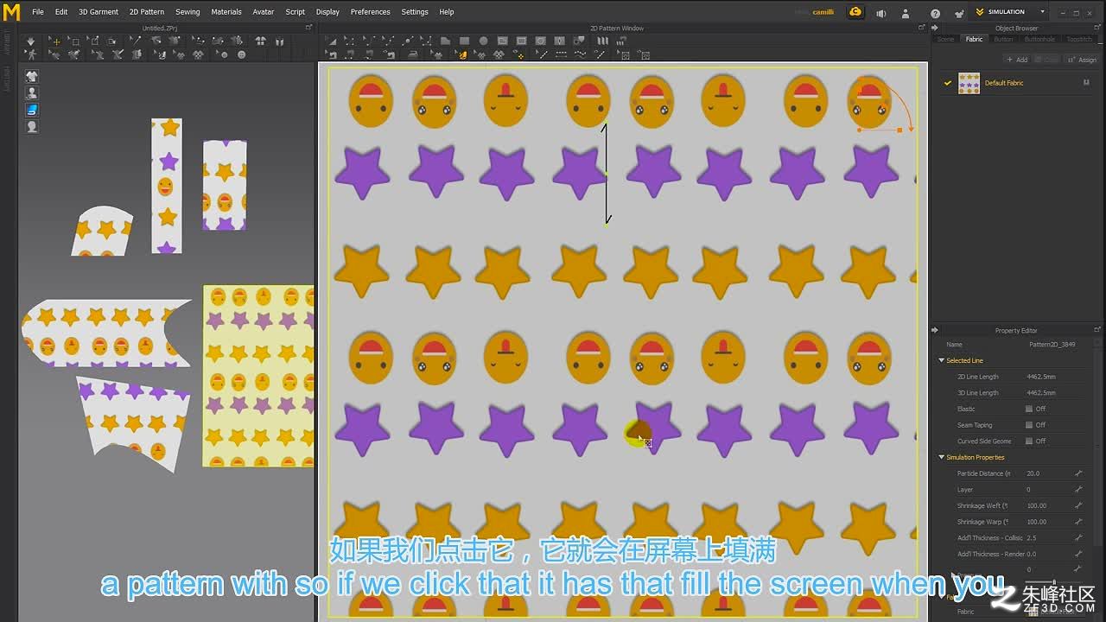Click the pin icon next to Layer
Screen dimensions: 1106x622
1078,490
